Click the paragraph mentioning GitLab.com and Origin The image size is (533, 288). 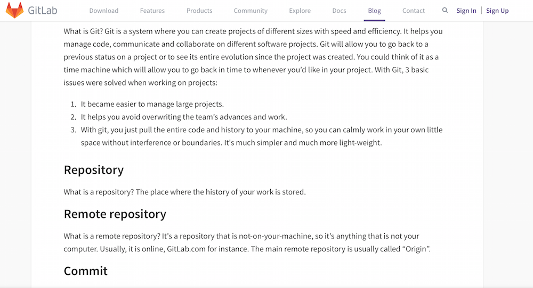pyautogui.click(x=247, y=243)
